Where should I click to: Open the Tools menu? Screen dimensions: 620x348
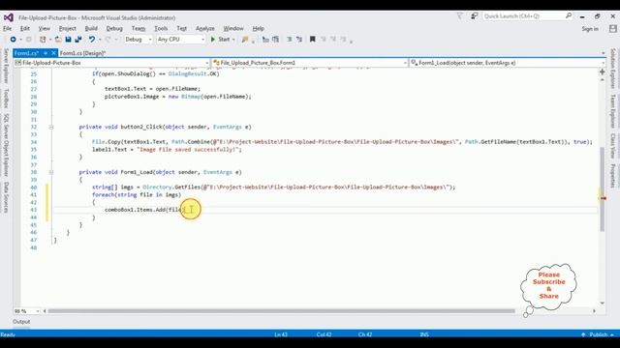coord(161,28)
